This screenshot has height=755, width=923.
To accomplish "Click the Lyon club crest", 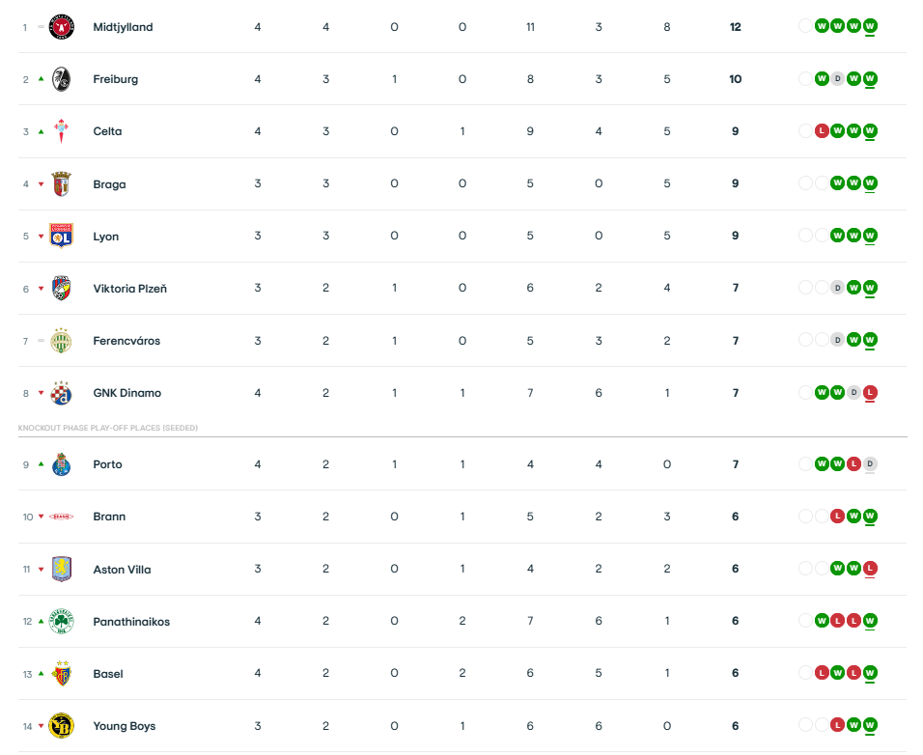I will (x=61, y=236).
